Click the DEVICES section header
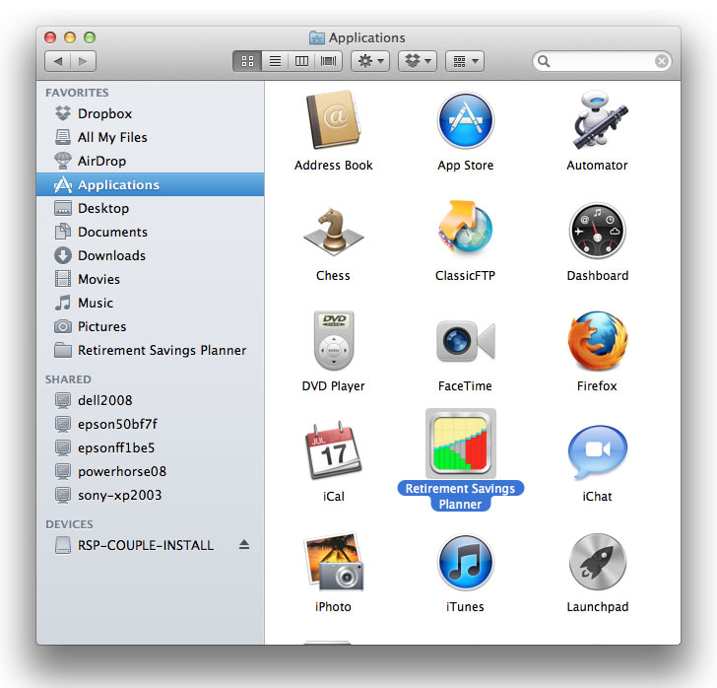717x688 pixels. (x=69, y=524)
